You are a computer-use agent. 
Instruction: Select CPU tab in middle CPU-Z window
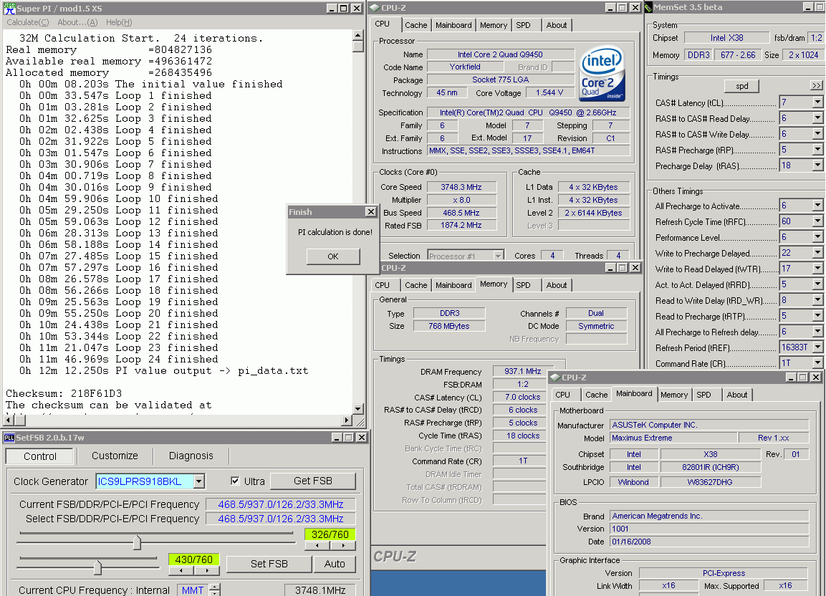tap(383, 285)
